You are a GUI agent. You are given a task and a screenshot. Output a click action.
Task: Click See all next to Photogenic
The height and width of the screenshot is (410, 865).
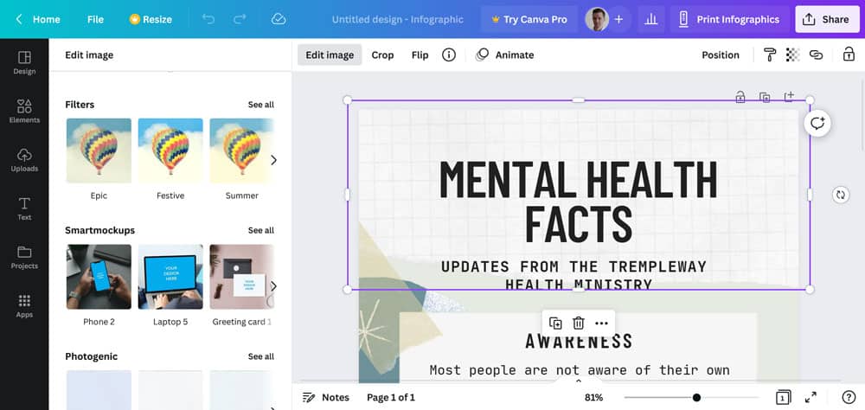pyautogui.click(x=260, y=356)
